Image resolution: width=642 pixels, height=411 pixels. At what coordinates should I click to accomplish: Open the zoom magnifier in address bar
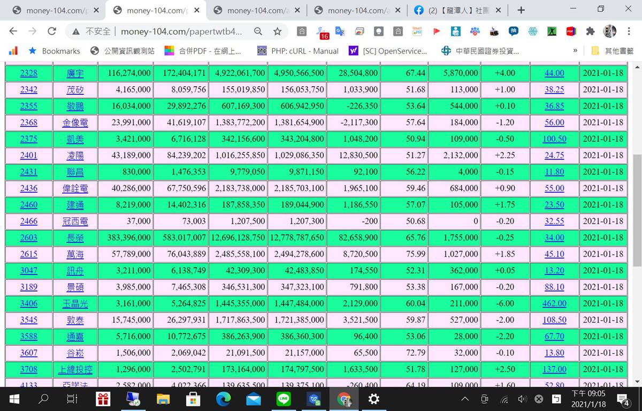[258, 32]
